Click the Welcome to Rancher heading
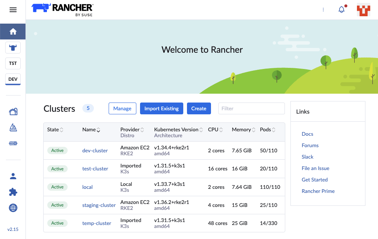Screen dimensions: 378x239 pos(202,50)
